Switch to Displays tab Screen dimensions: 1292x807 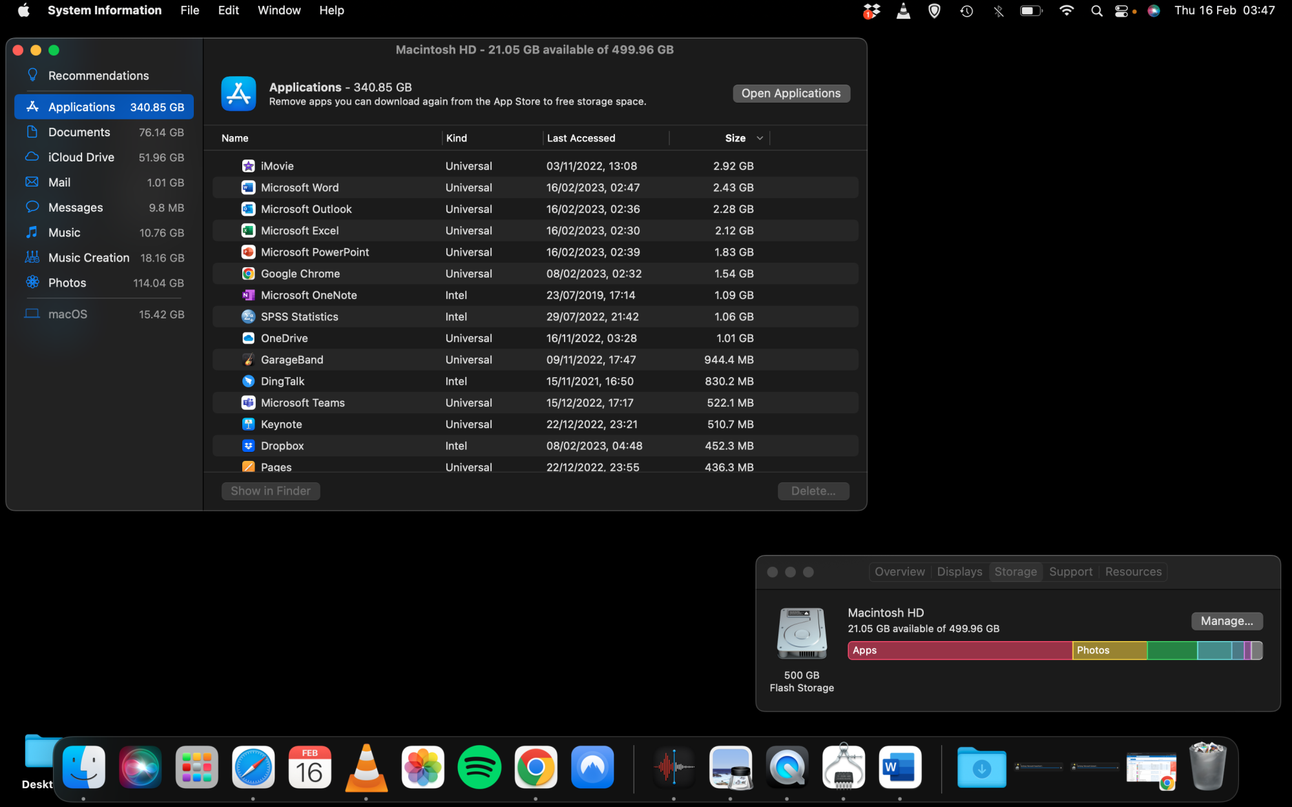(x=959, y=572)
